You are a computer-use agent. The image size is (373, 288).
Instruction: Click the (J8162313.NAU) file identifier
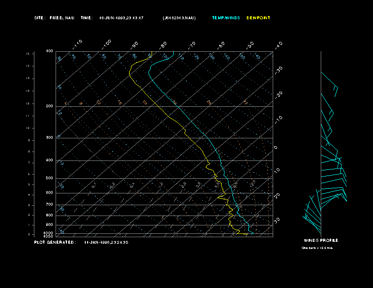tap(179, 18)
